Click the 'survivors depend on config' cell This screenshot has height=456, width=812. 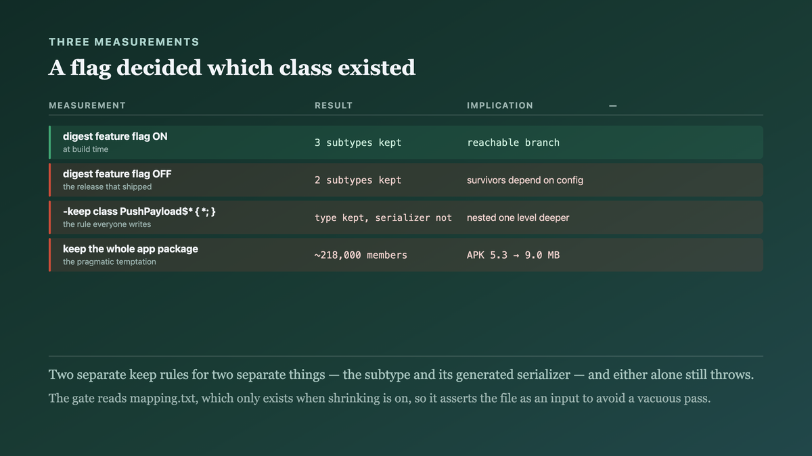[525, 180]
